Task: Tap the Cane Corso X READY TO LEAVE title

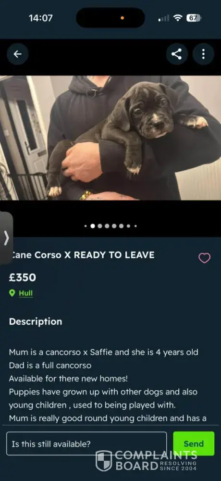Action: [83, 255]
